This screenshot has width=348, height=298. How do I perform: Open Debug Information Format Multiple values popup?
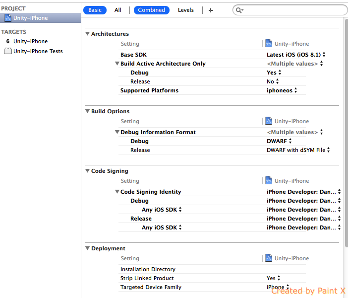(295, 132)
